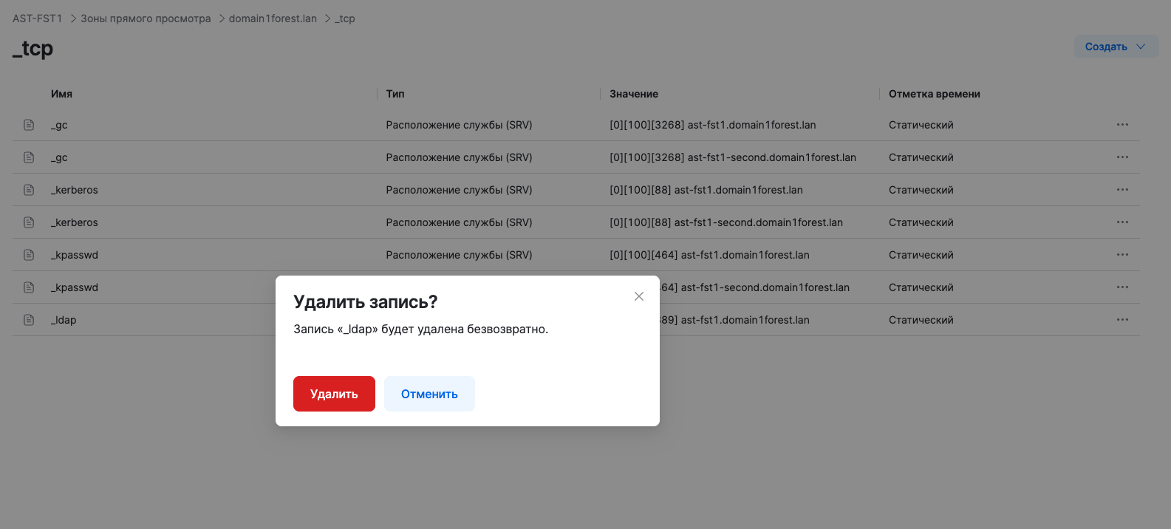Click record icon of ast-fst1 _gc row
This screenshot has width=1171, height=529.
click(x=29, y=125)
